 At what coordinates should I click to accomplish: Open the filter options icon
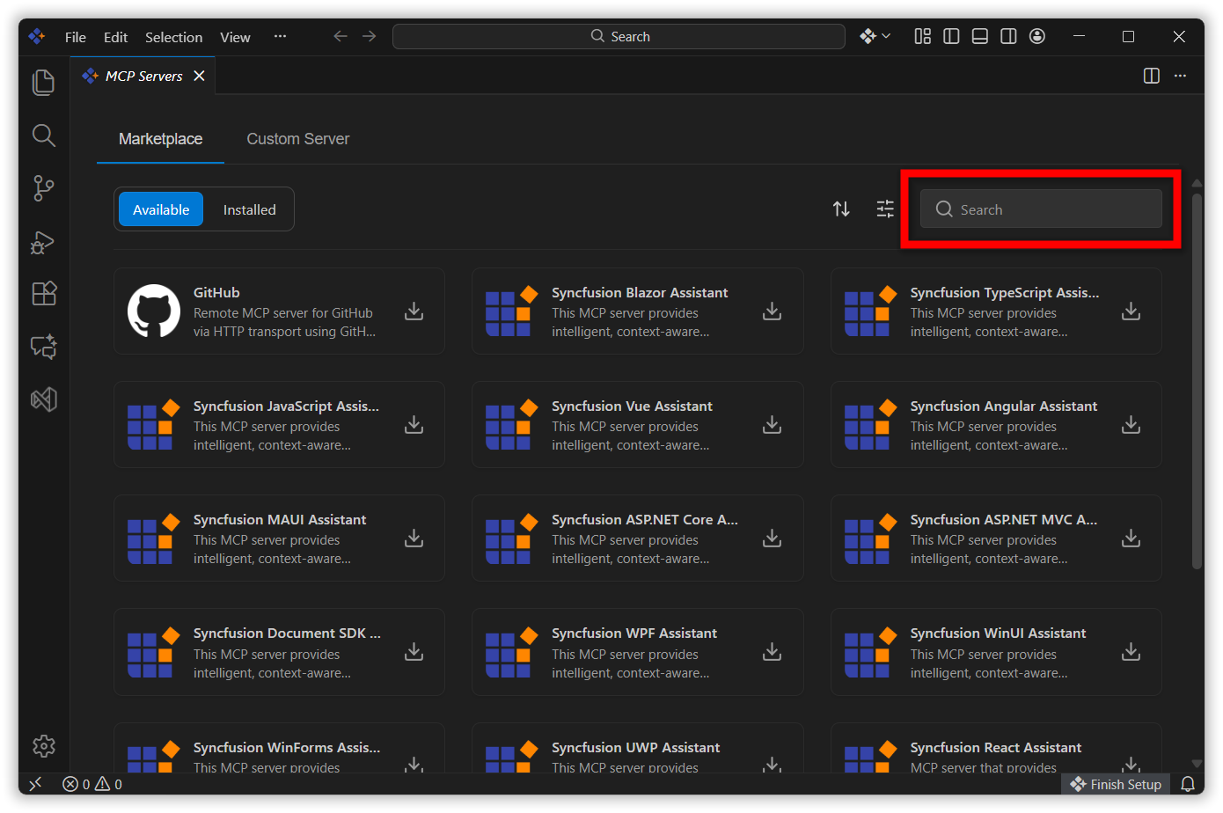885,209
